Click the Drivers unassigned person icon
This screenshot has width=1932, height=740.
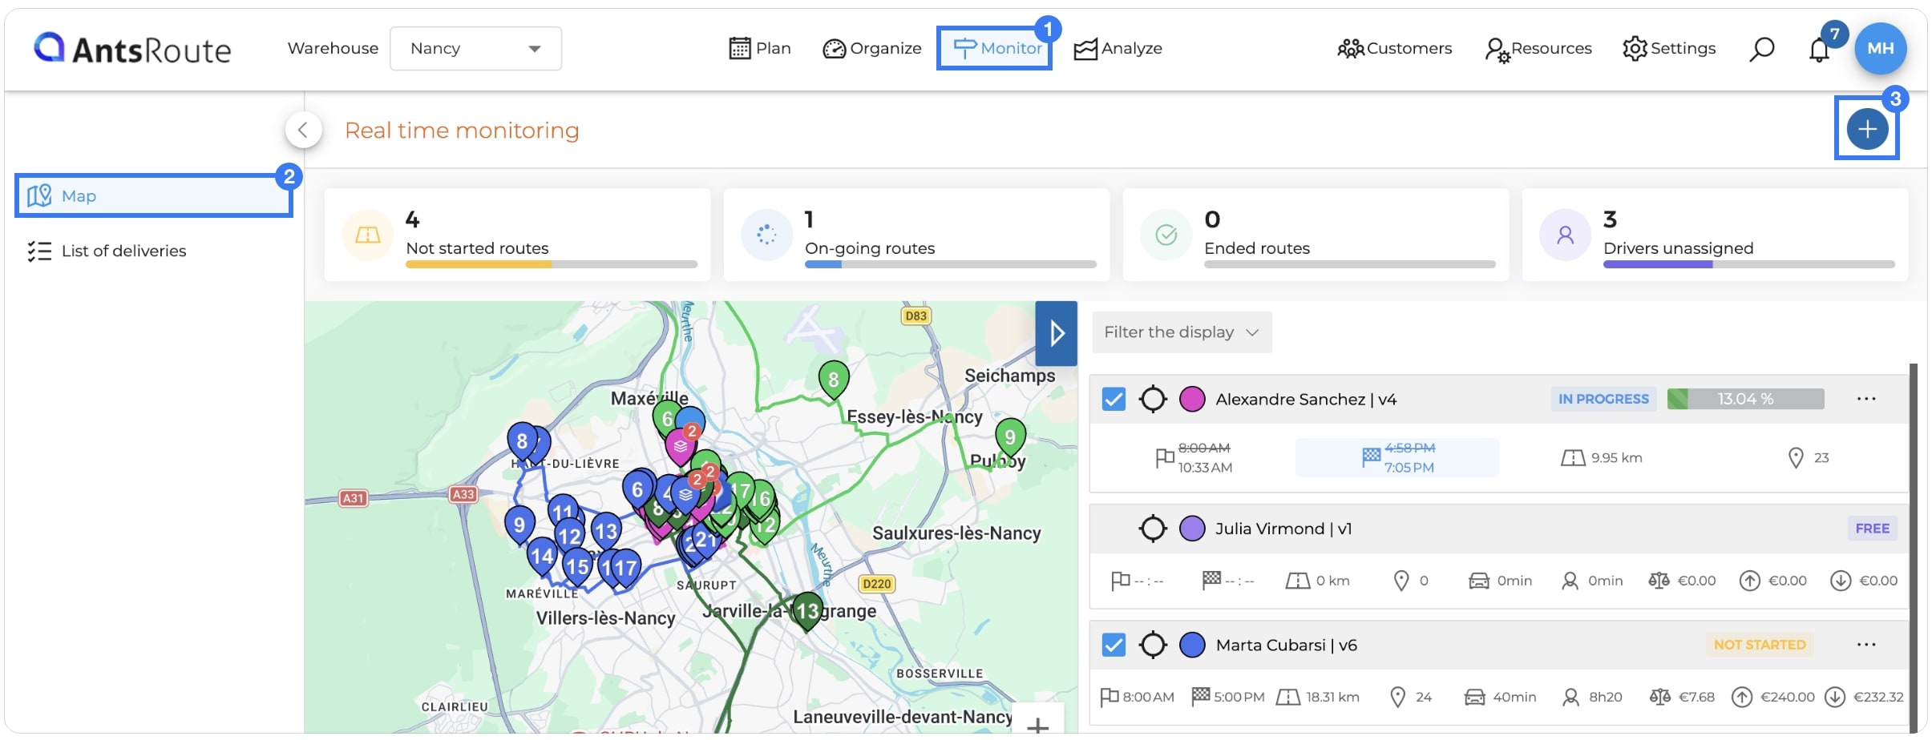click(1565, 235)
